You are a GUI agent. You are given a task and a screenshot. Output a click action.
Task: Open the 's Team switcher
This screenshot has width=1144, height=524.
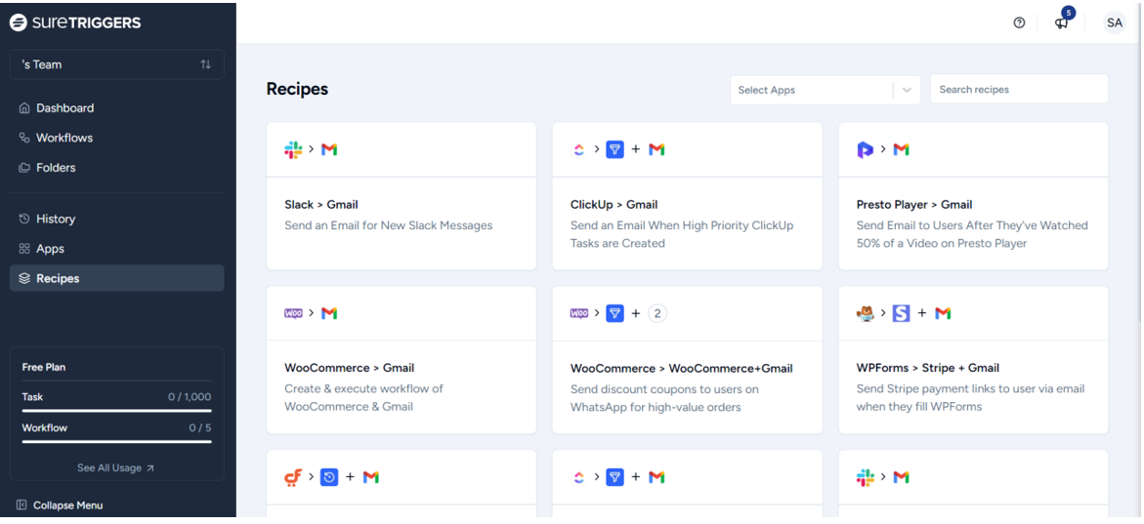(x=116, y=64)
